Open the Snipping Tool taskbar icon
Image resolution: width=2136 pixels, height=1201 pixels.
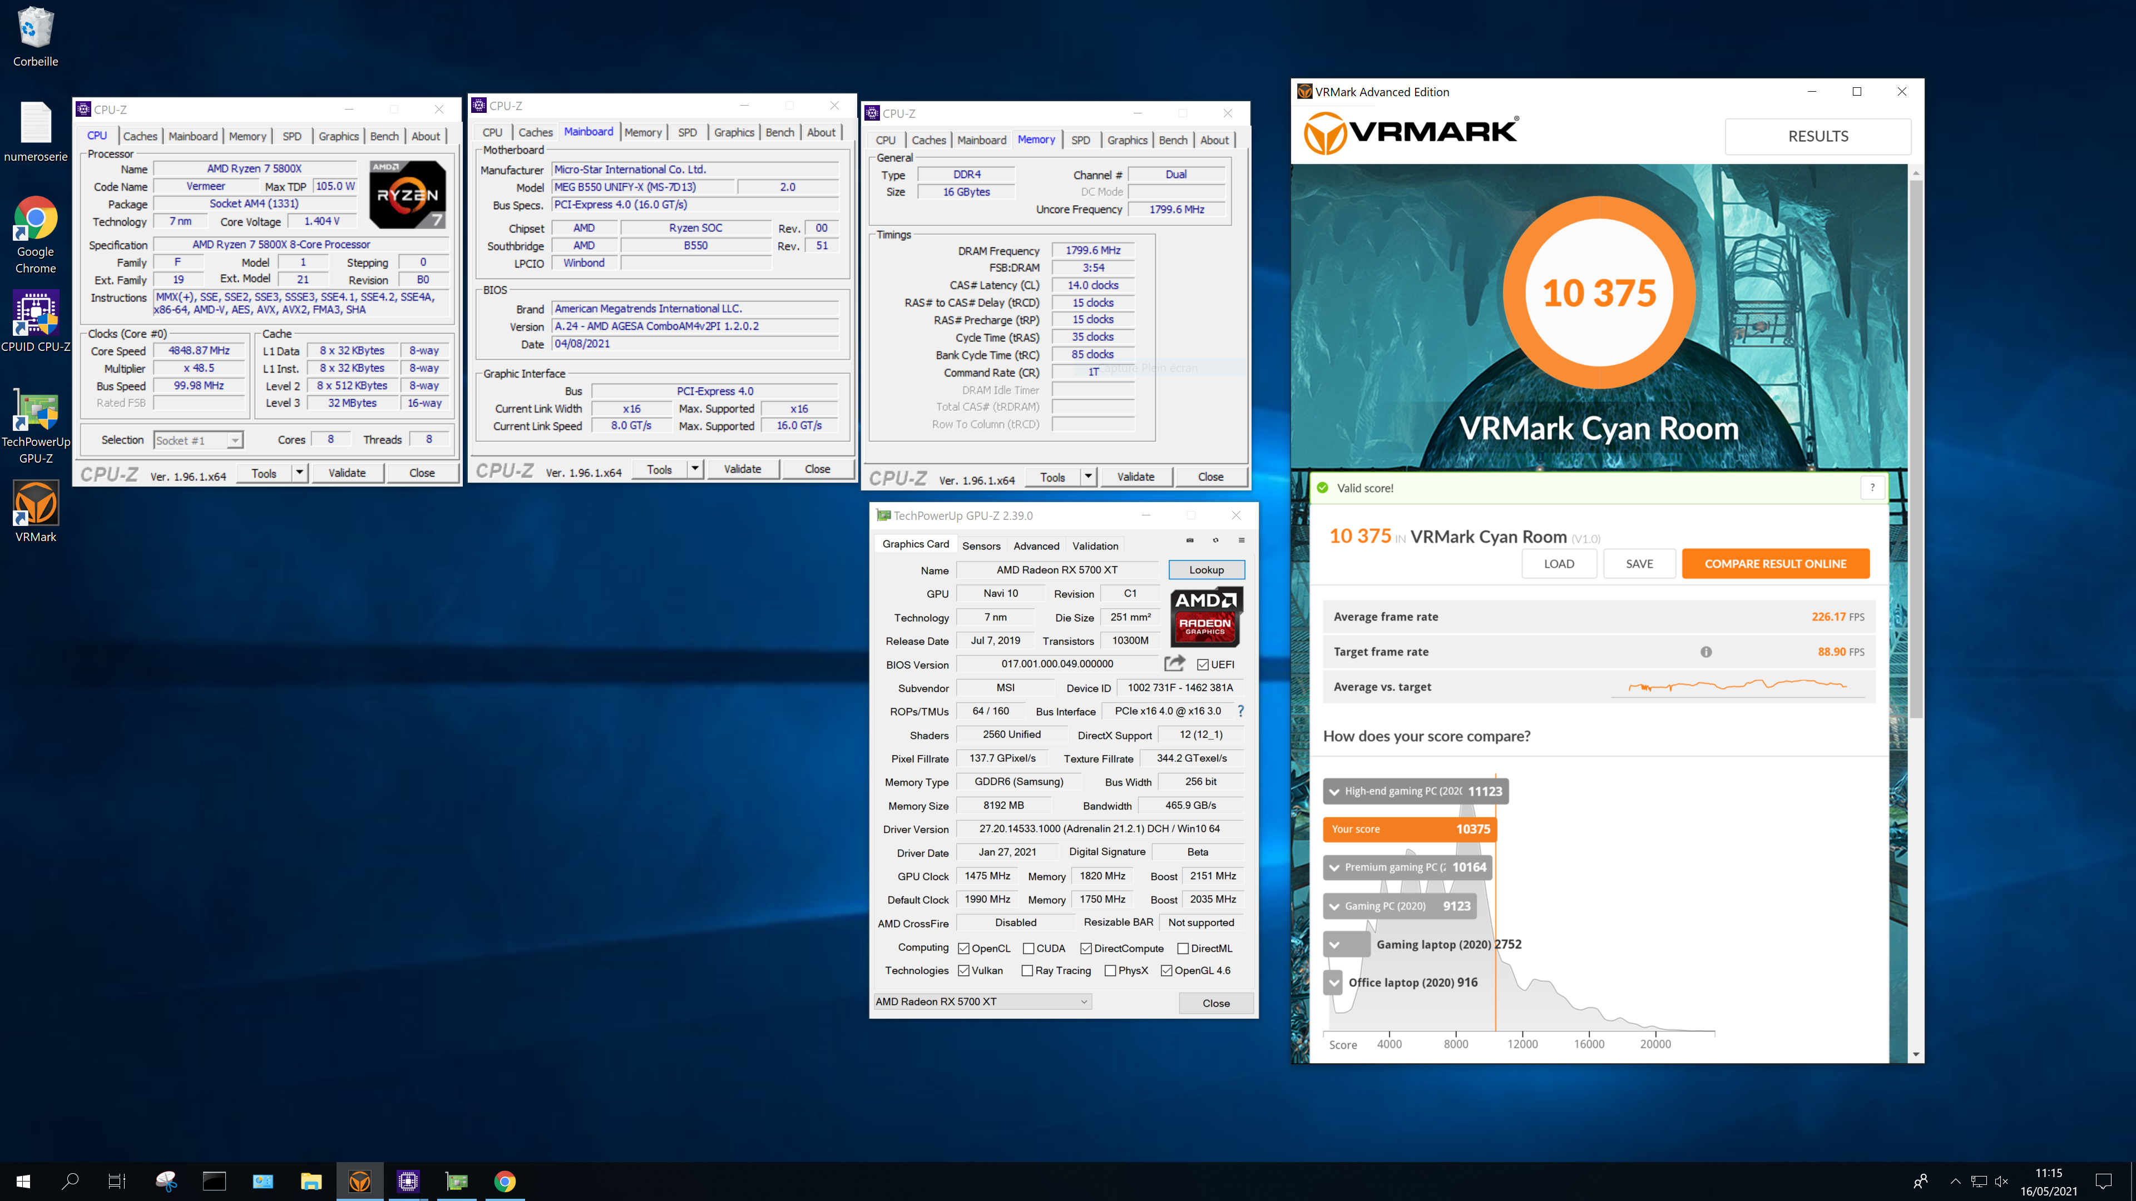[166, 1181]
